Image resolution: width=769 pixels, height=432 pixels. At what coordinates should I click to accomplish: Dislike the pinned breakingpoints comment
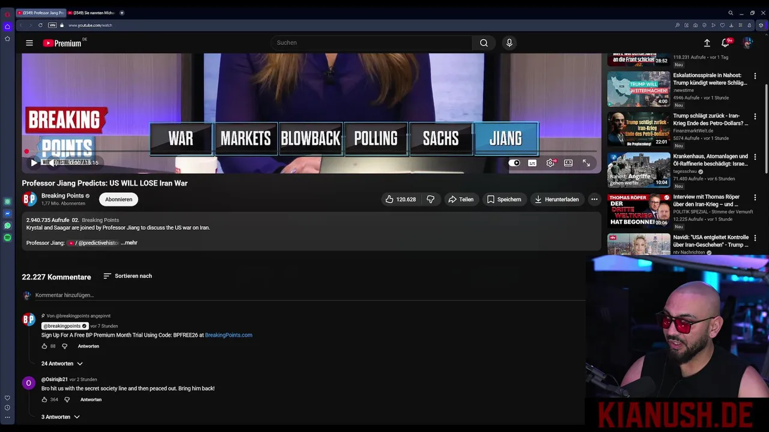coord(65,346)
